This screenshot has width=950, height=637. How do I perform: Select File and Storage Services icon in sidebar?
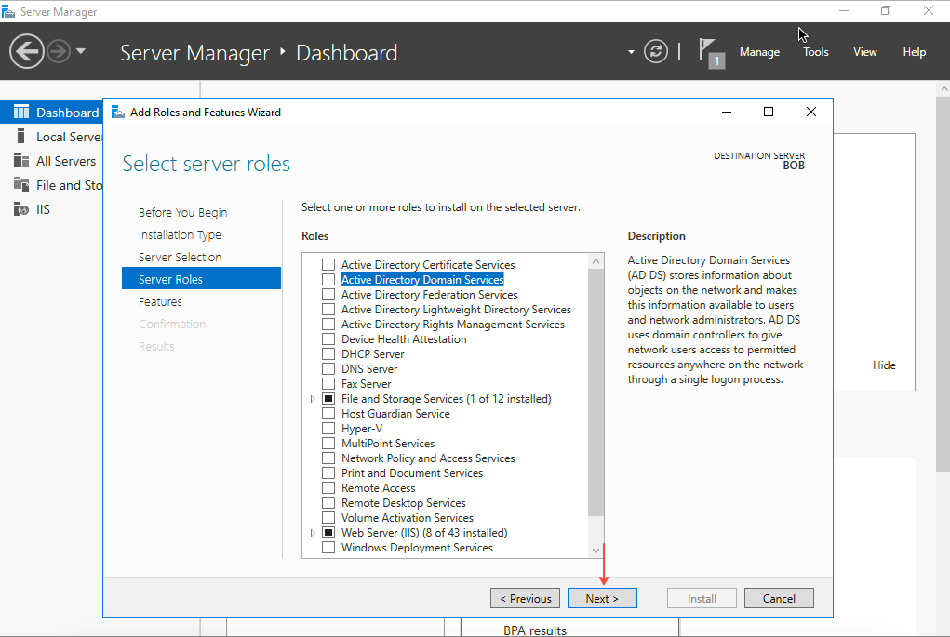tap(21, 185)
